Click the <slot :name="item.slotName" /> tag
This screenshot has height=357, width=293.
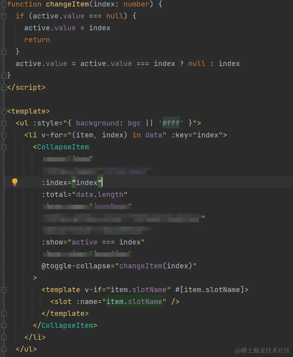pyautogui.click(x=114, y=301)
